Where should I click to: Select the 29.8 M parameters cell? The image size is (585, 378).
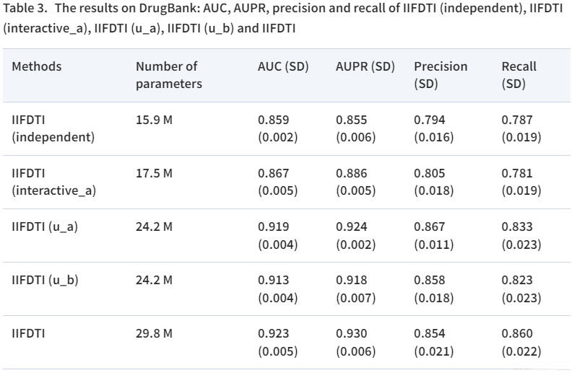click(x=154, y=333)
